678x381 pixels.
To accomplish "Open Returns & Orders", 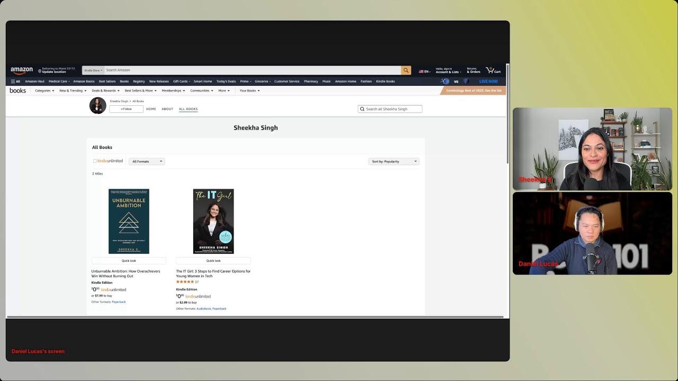I will 474,70.
